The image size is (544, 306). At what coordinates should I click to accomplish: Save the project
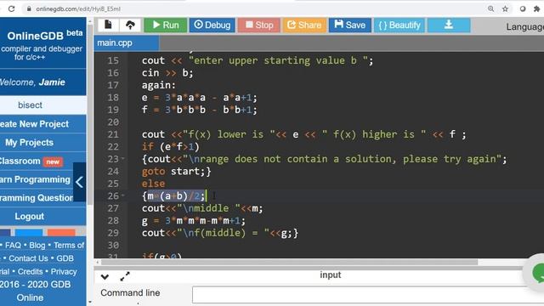coord(349,25)
